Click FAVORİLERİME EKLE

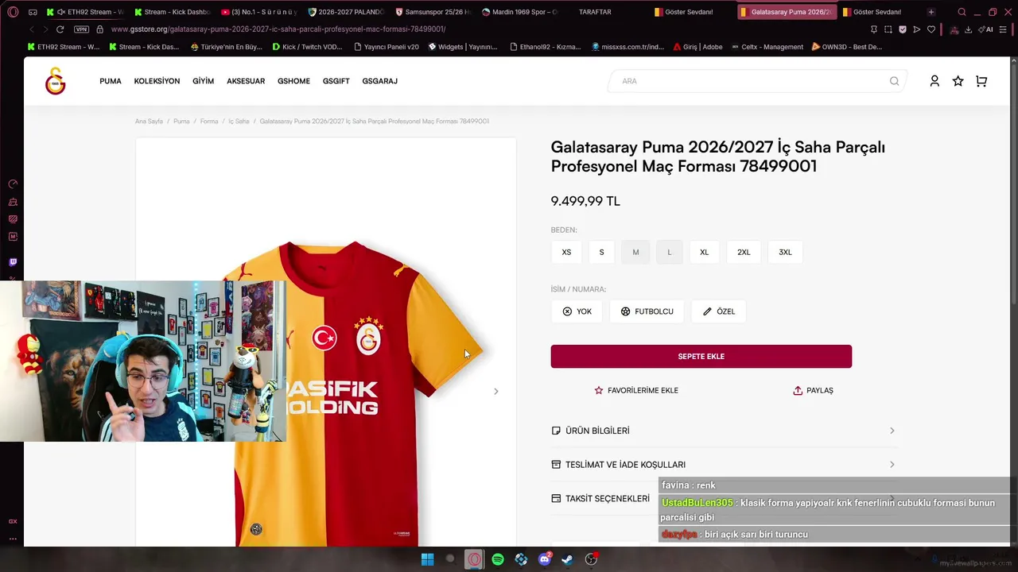point(636,391)
